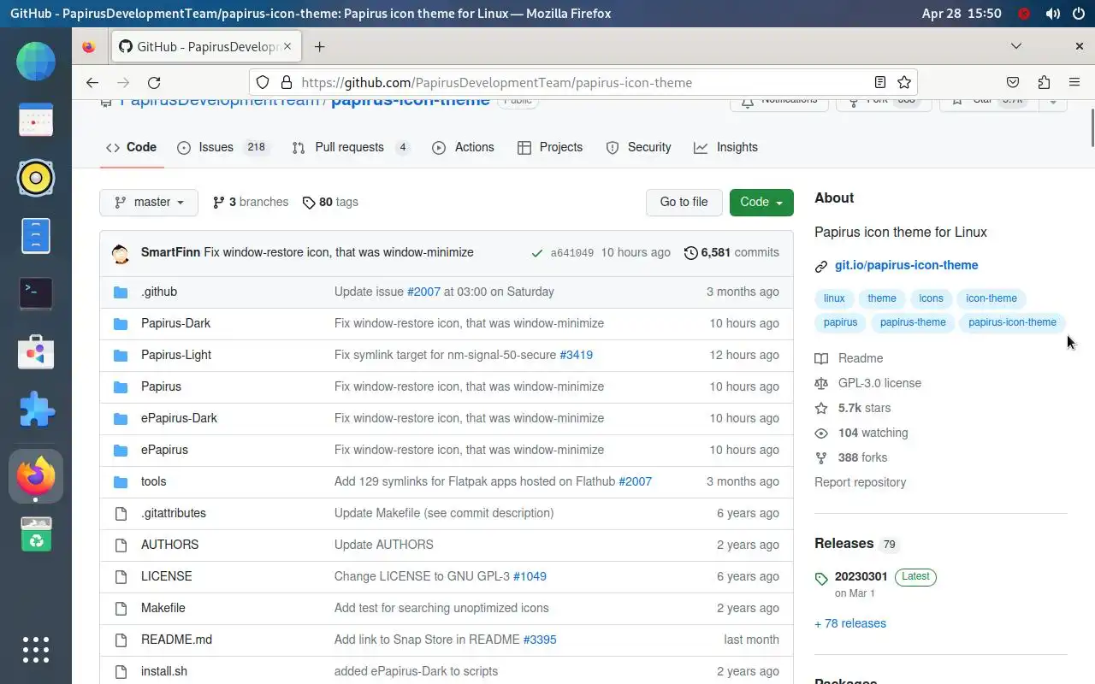This screenshot has height=684, width=1095.
Task: Click the icon-theme topic tag
Action: click(x=991, y=299)
